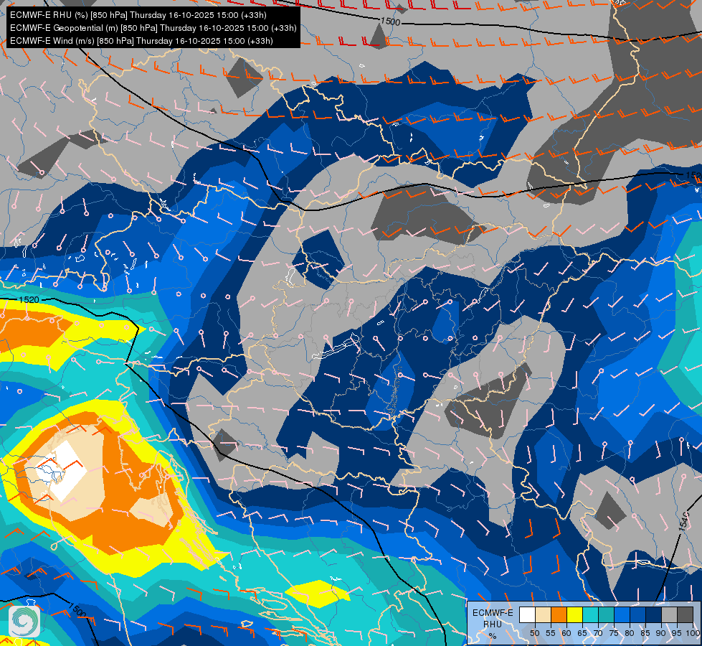Click the 1500 contour label at the top
This screenshot has height=646, width=702.
click(x=390, y=21)
